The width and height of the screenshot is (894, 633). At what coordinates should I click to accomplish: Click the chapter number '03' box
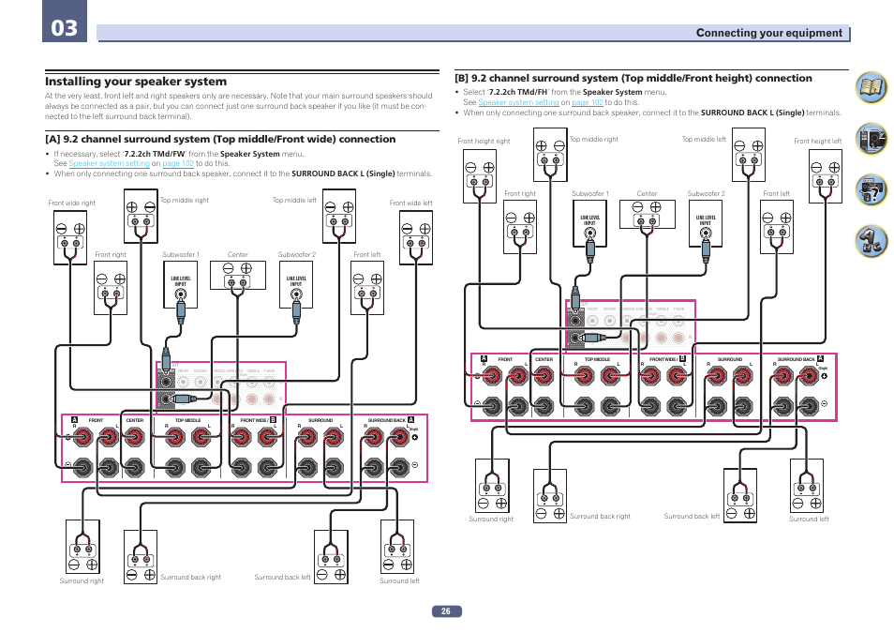point(65,22)
